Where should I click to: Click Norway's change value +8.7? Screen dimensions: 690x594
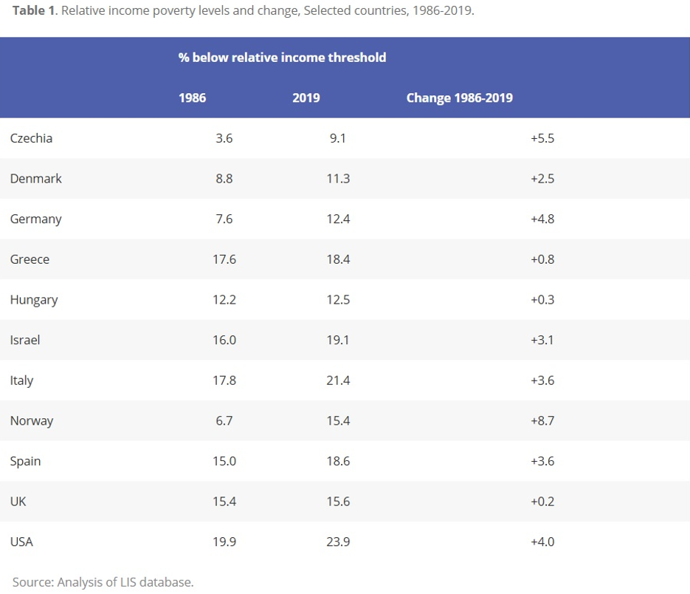[542, 421]
